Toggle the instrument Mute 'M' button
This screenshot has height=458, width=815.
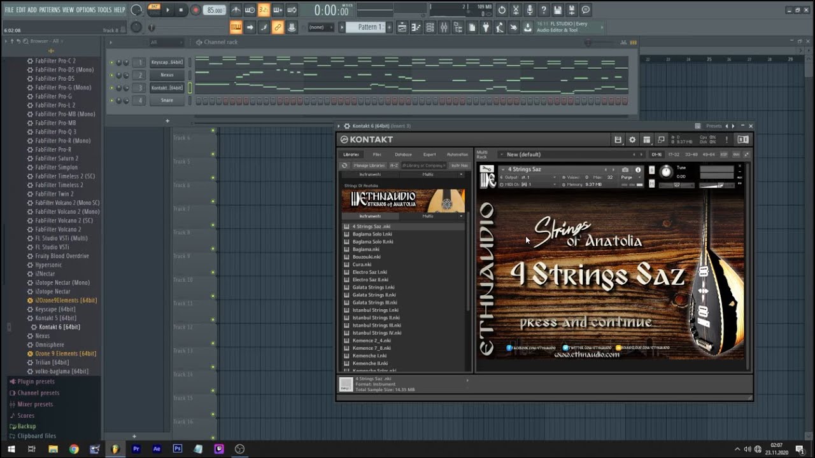pos(651,183)
